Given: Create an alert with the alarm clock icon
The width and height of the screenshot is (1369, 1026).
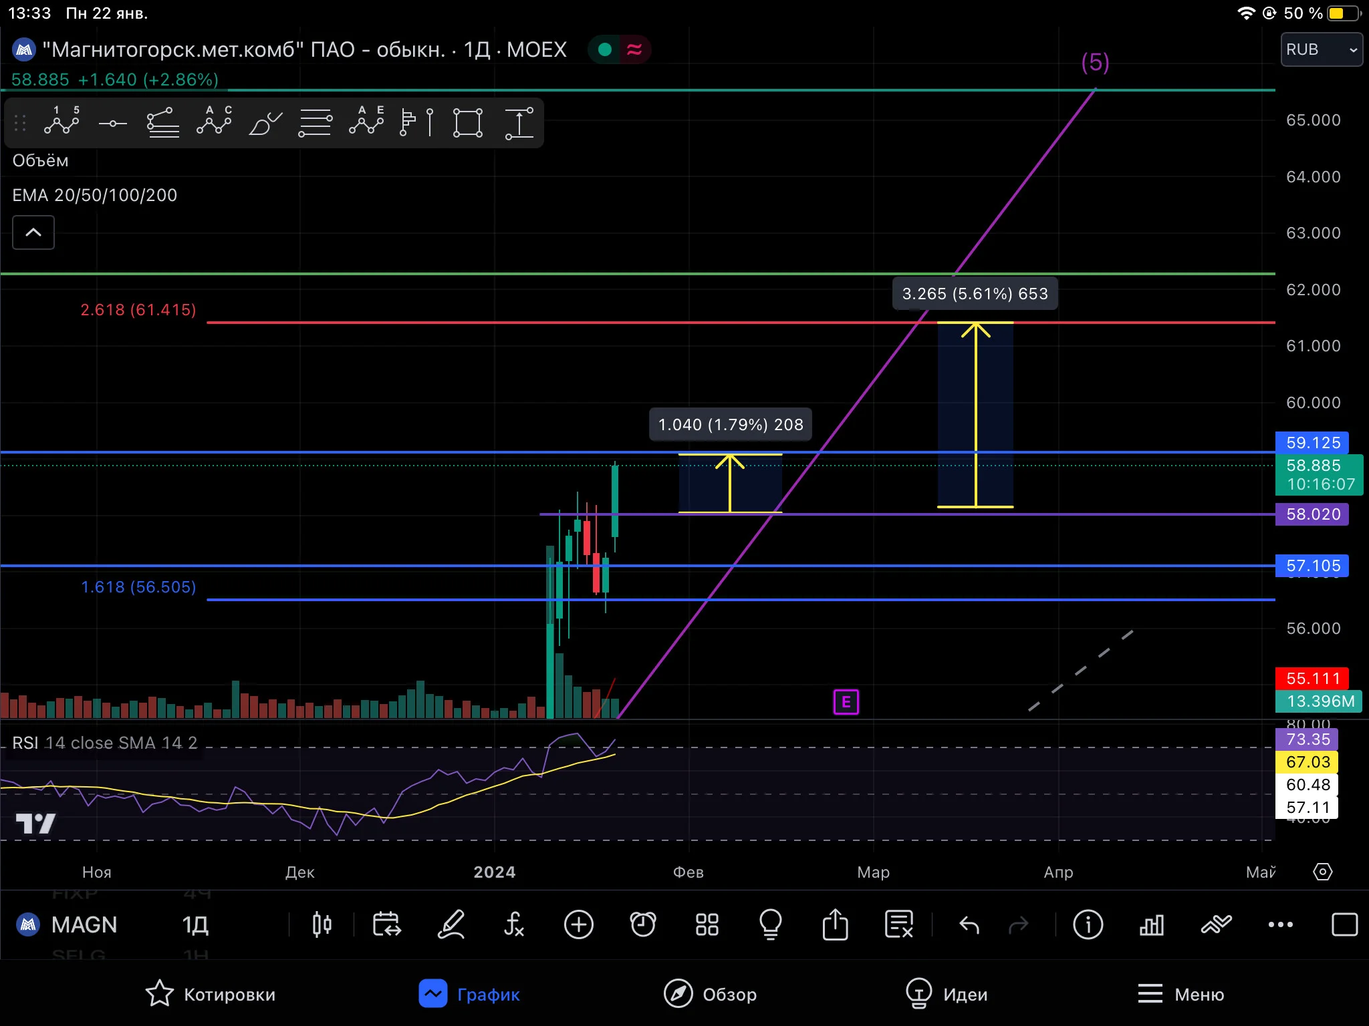Looking at the screenshot, I should pos(643,924).
